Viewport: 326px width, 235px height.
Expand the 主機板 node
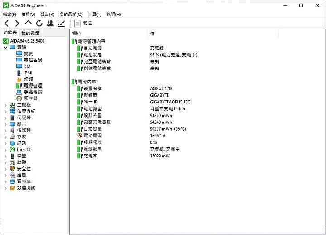(x=5, y=105)
